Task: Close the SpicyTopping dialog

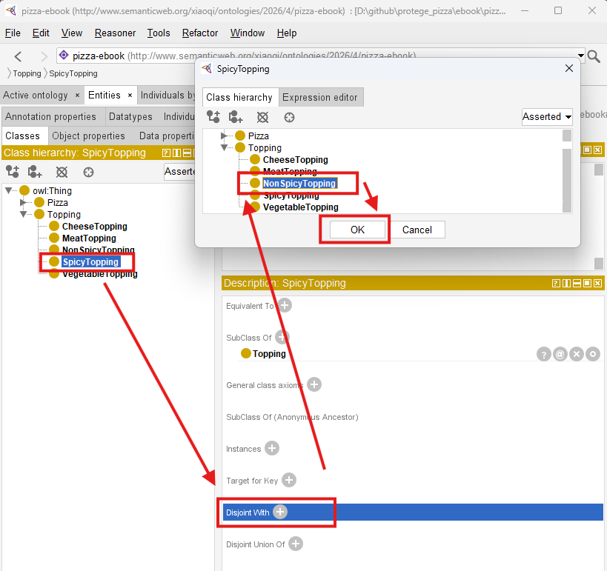Action: [x=568, y=68]
